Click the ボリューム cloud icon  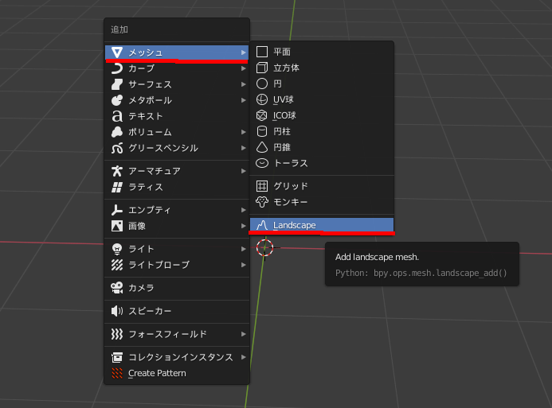(x=117, y=132)
